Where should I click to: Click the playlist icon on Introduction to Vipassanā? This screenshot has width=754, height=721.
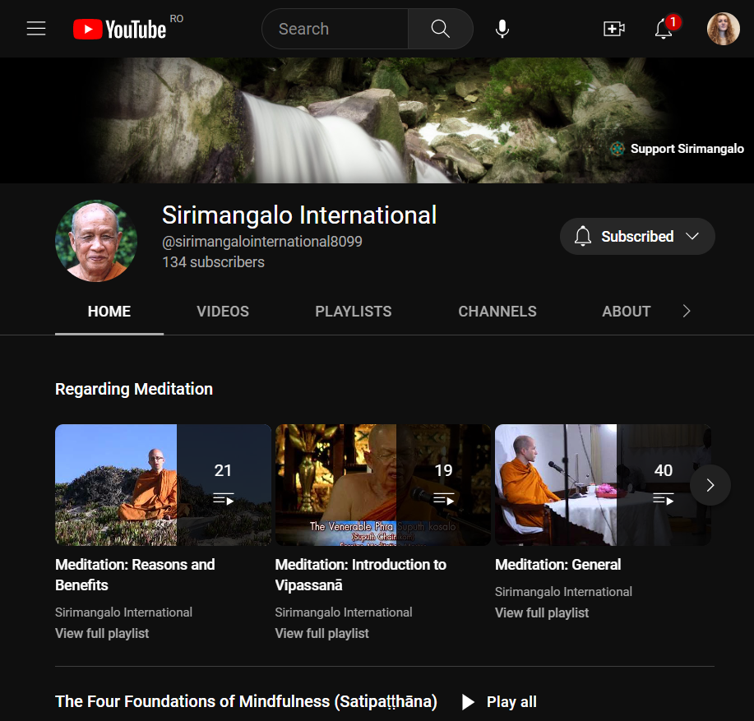coord(443,499)
